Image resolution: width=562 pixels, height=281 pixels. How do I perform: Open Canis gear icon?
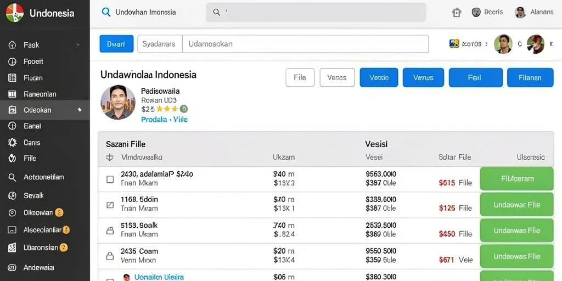pos(12,142)
